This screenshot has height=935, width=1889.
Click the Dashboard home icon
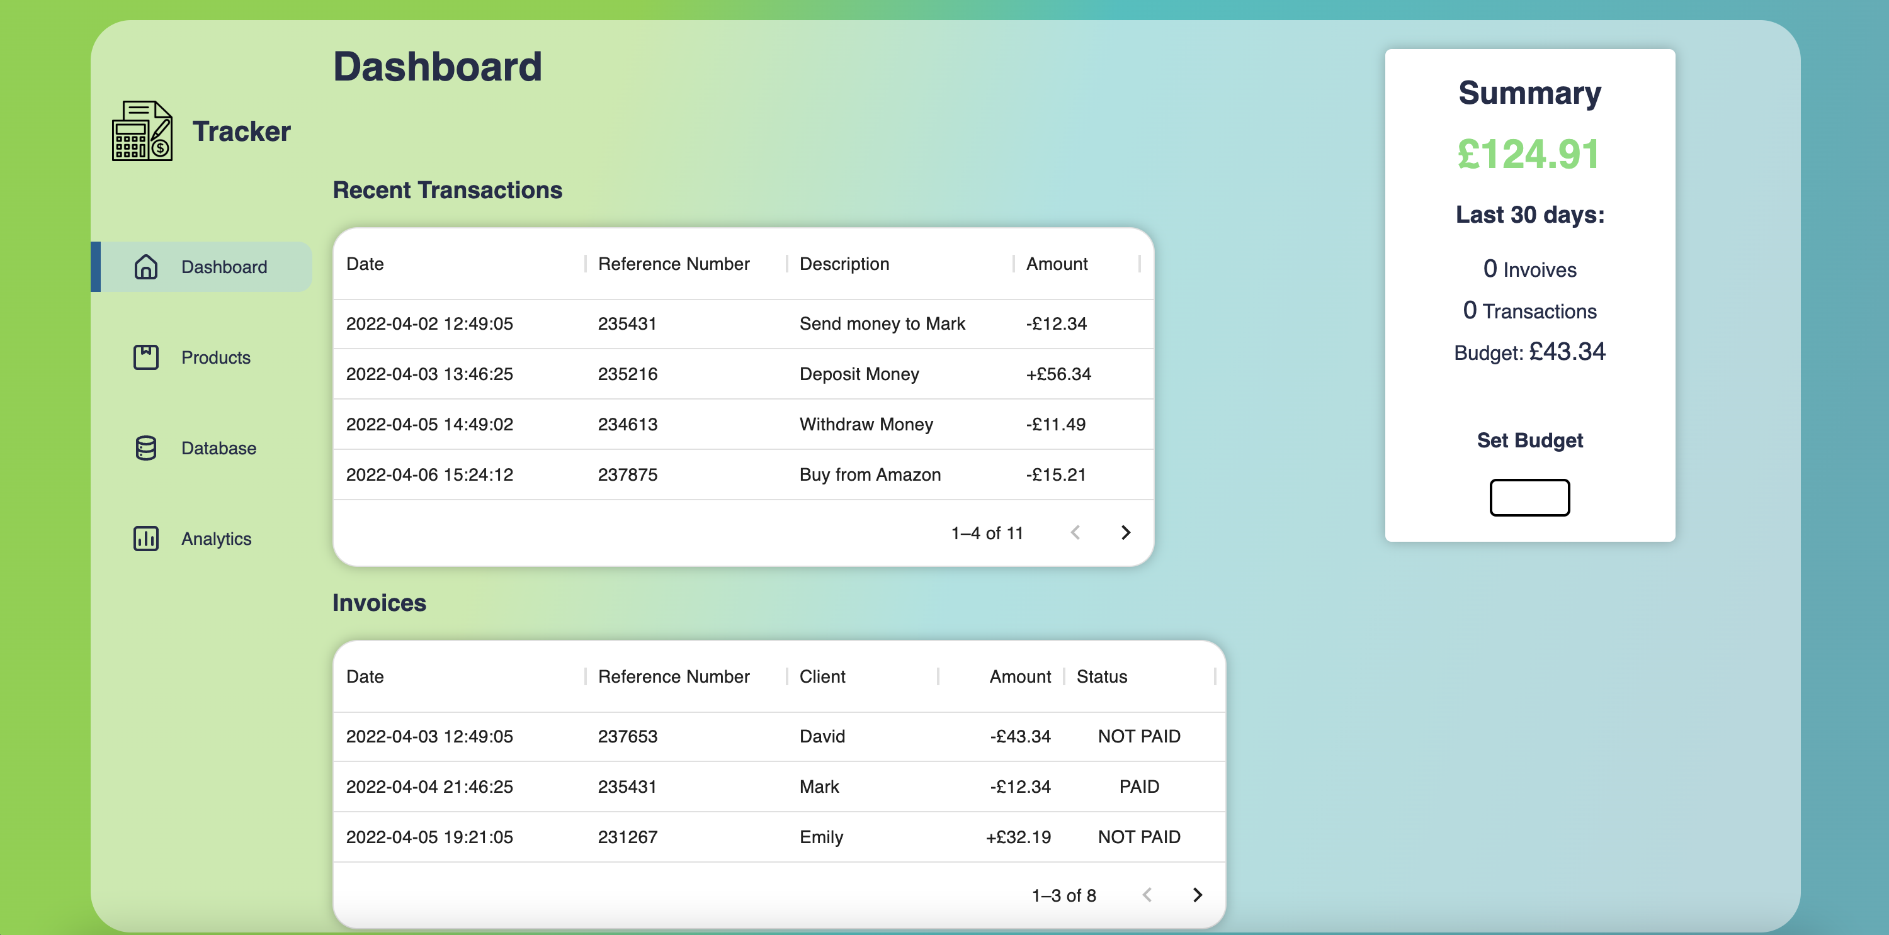(146, 267)
